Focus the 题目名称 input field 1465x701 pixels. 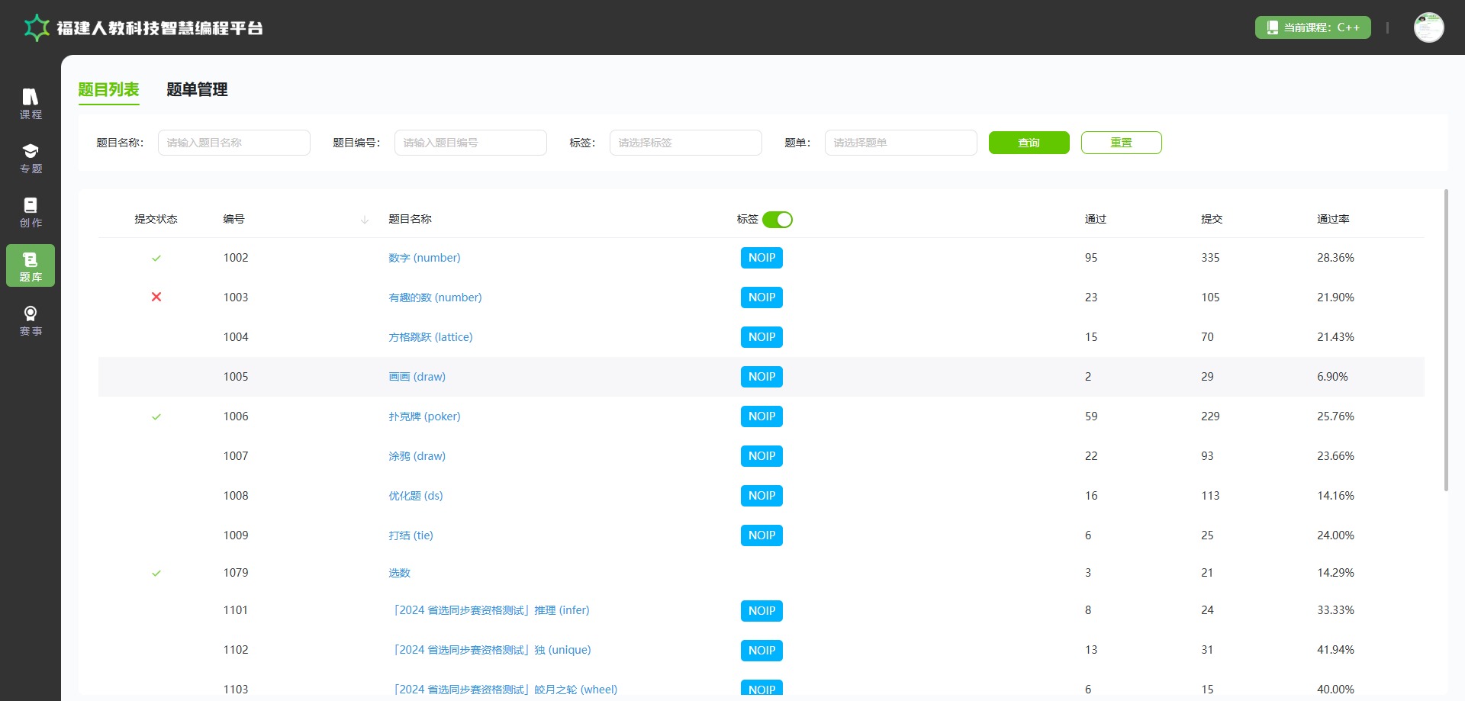tap(233, 143)
